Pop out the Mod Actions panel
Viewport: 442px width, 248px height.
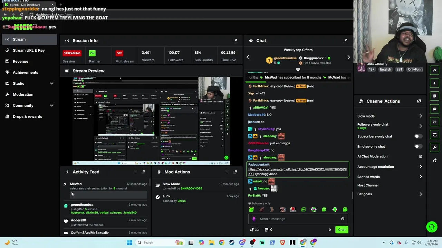(235, 172)
